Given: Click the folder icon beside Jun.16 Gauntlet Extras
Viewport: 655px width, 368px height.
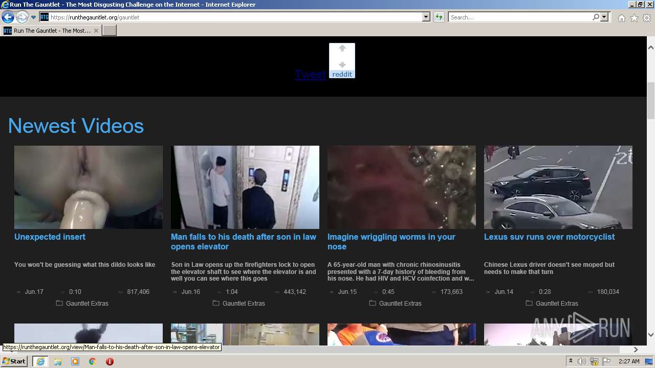Looking at the screenshot, I should tap(216, 303).
